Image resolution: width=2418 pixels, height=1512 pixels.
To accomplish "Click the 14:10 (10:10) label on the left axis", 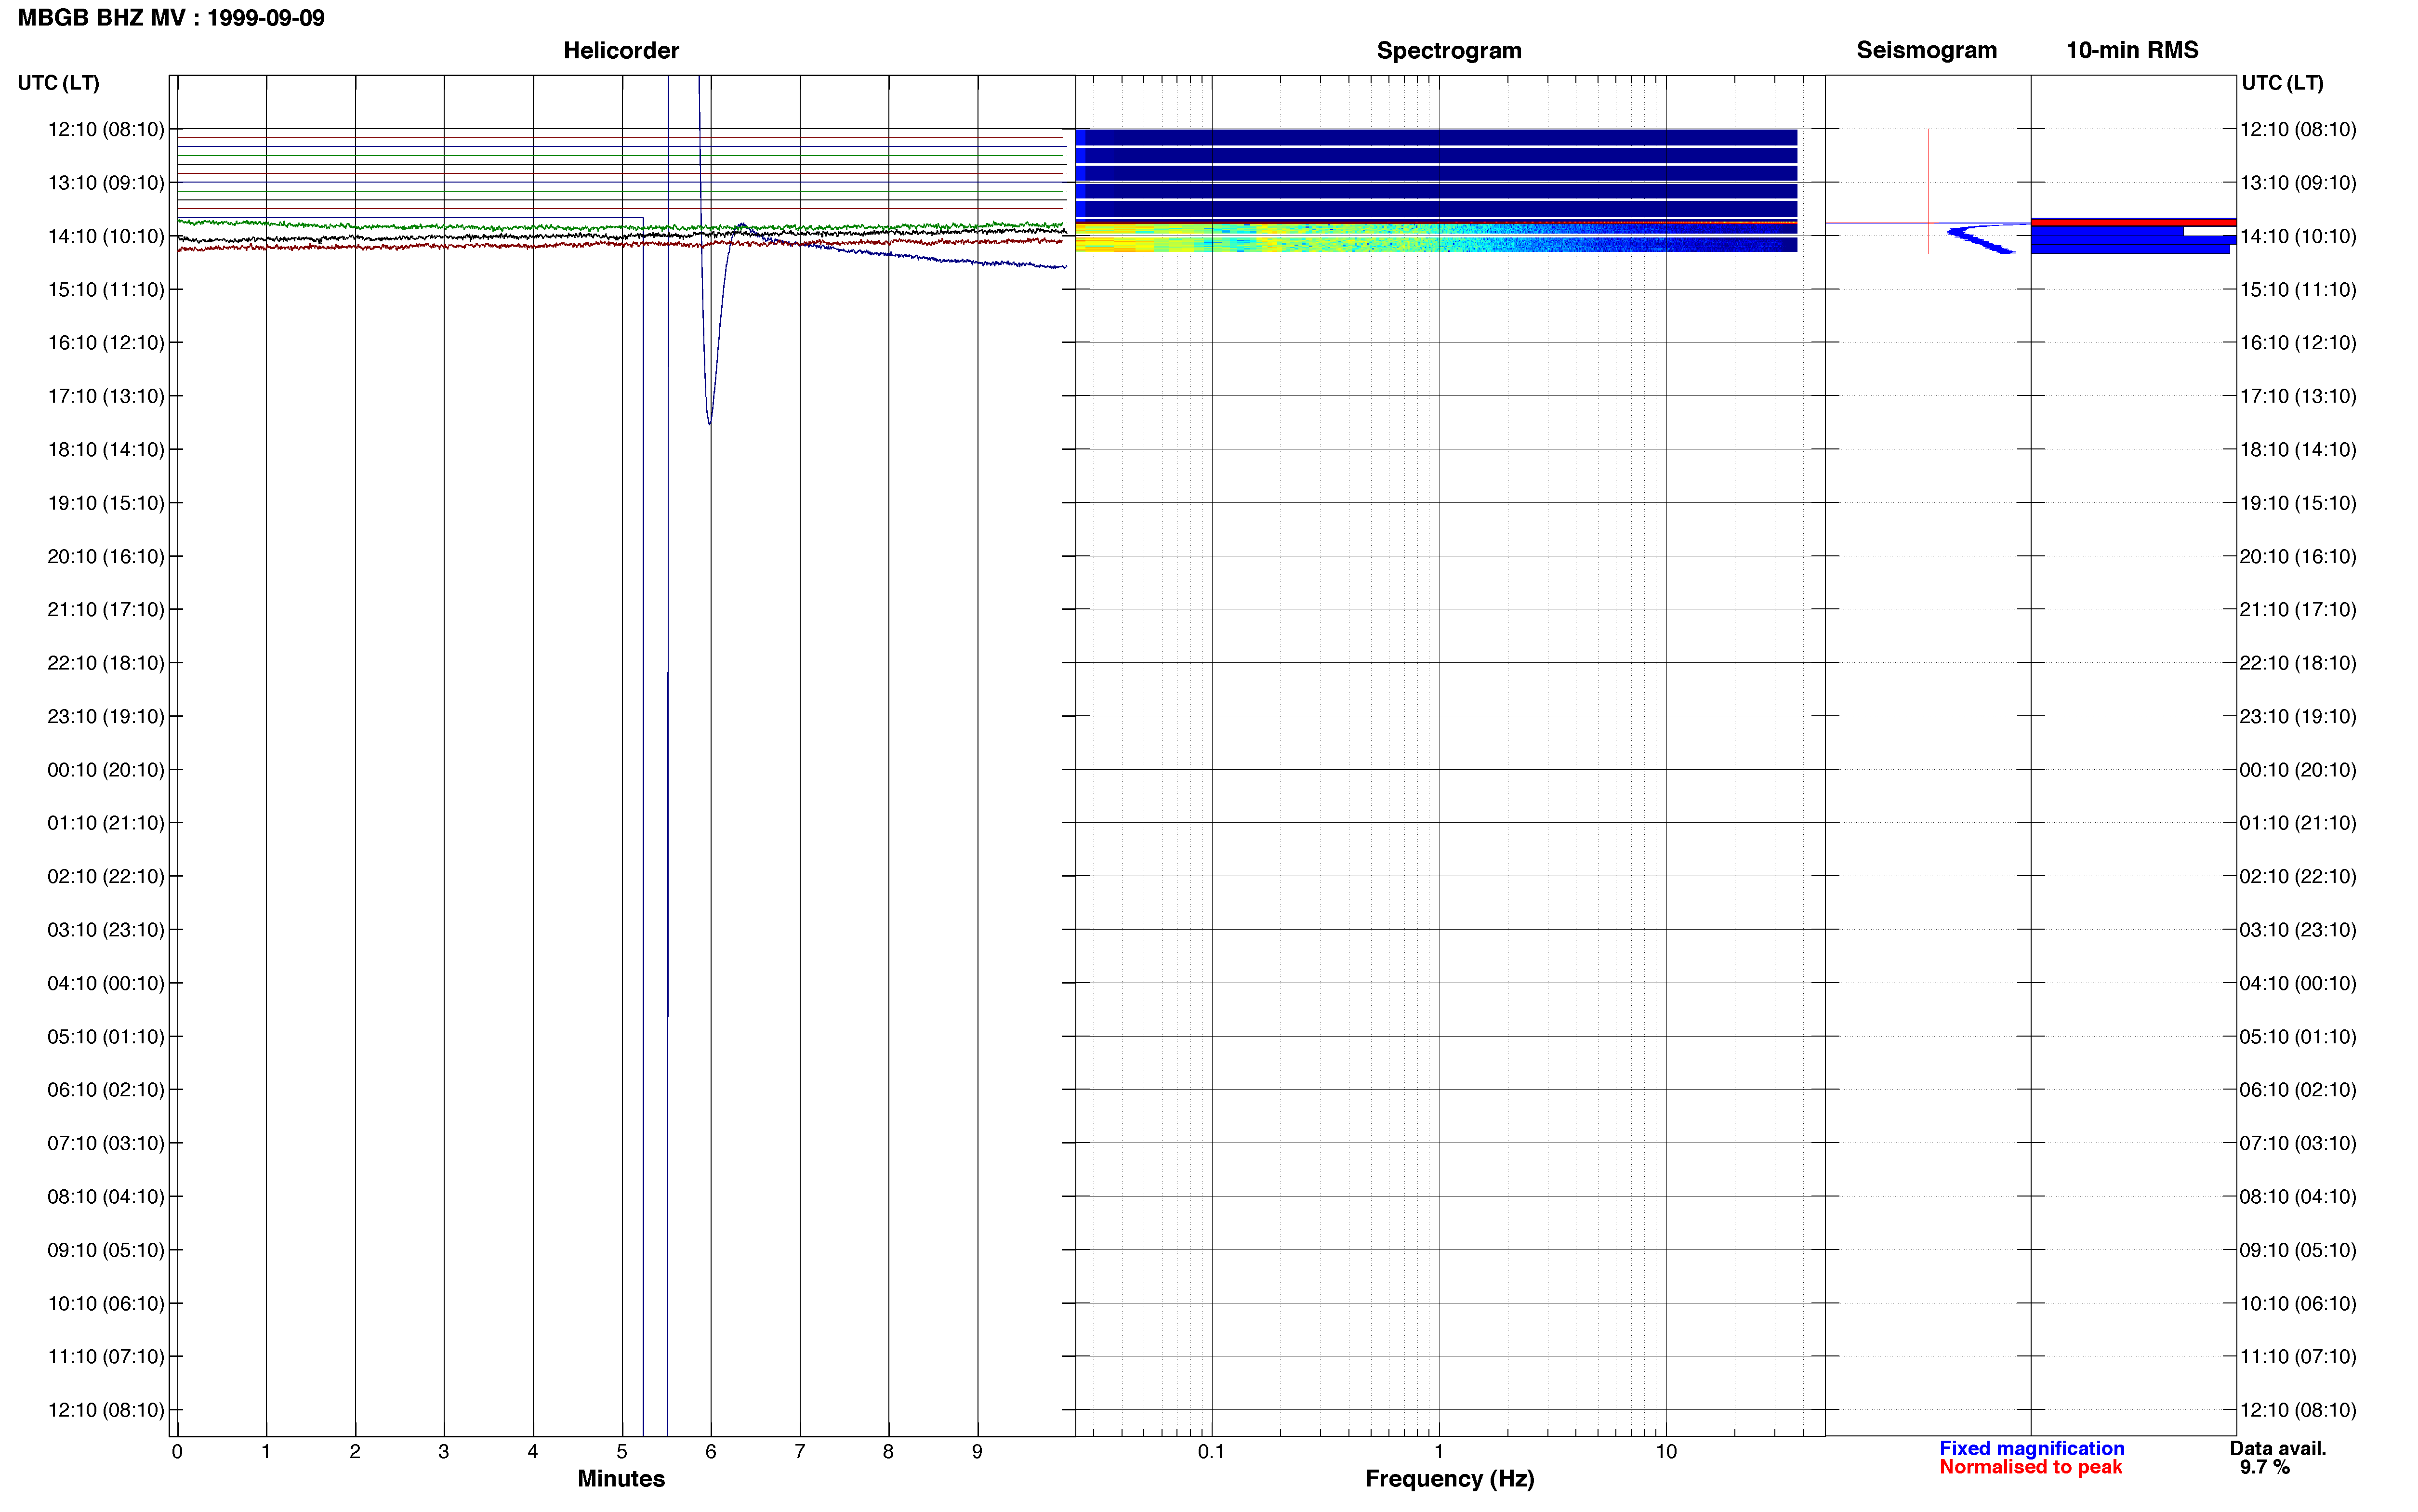I will tap(106, 236).
